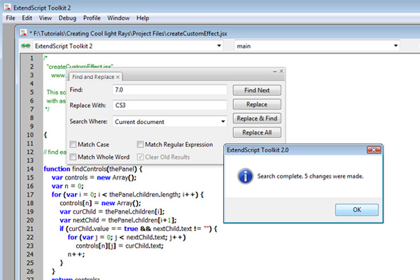420x280 pixels.
Task: Open the Profile menu
Action: coord(92,18)
